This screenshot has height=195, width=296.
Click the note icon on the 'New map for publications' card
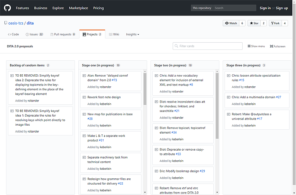click(x=84, y=114)
